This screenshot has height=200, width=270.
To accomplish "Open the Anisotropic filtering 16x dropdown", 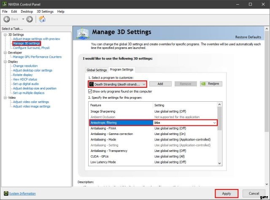I will pyautogui.click(x=214, y=122).
